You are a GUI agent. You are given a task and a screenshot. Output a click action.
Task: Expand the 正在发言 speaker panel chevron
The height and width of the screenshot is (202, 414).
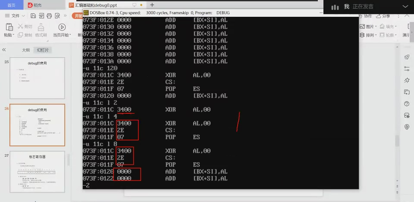click(405, 6)
